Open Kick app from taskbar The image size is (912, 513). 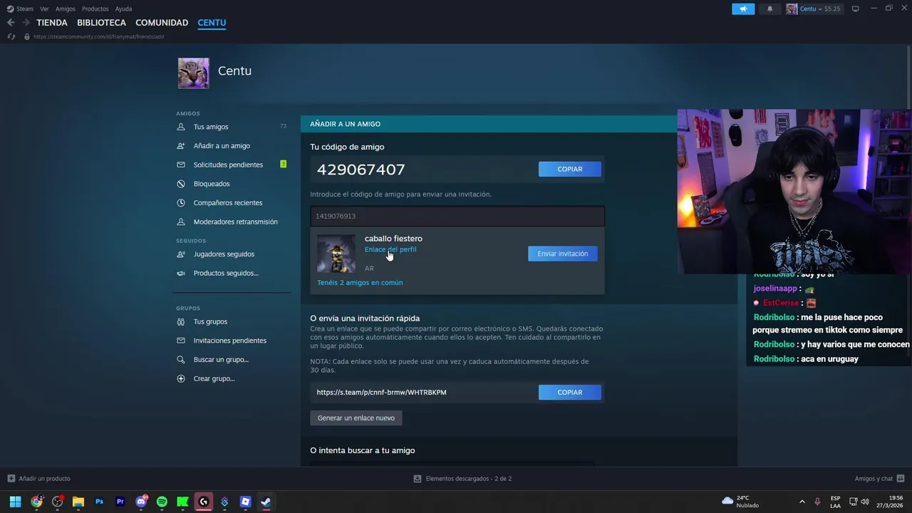[182, 502]
